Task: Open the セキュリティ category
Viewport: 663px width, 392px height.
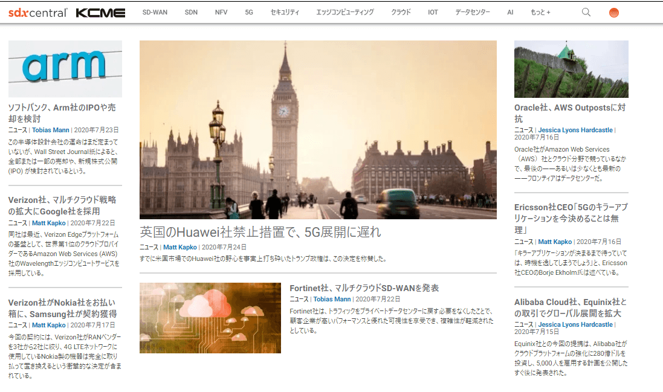Action: point(285,12)
